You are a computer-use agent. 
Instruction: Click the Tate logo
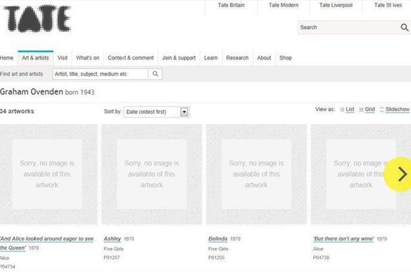pyautogui.click(x=36, y=19)
